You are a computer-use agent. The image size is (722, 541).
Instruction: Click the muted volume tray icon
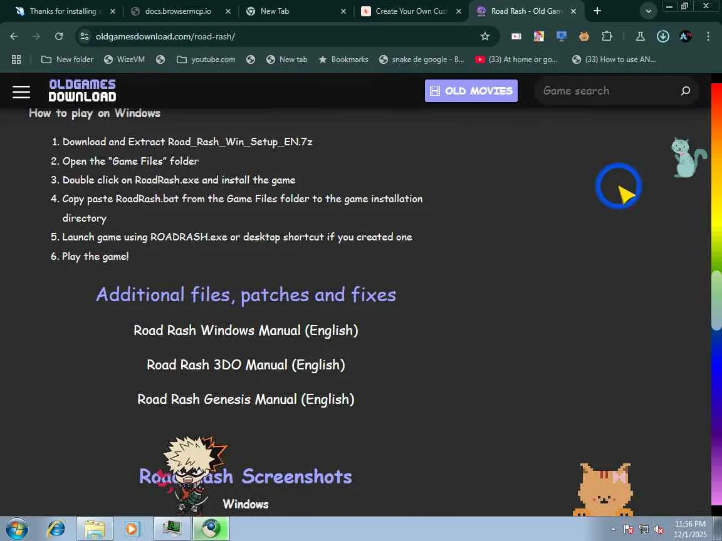[659, 530]
